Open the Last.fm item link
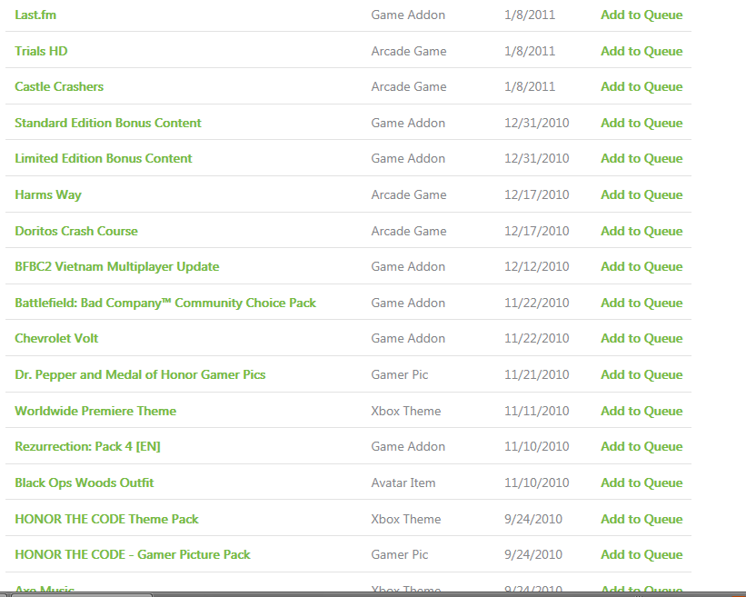The height and width of the screenshot is (597, 746). coord(35,15)
